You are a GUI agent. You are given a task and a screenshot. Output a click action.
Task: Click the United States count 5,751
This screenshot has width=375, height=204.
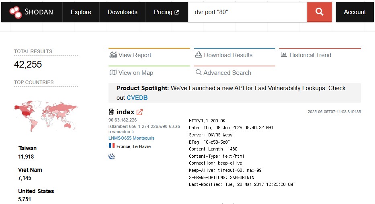tap(25, 200)
